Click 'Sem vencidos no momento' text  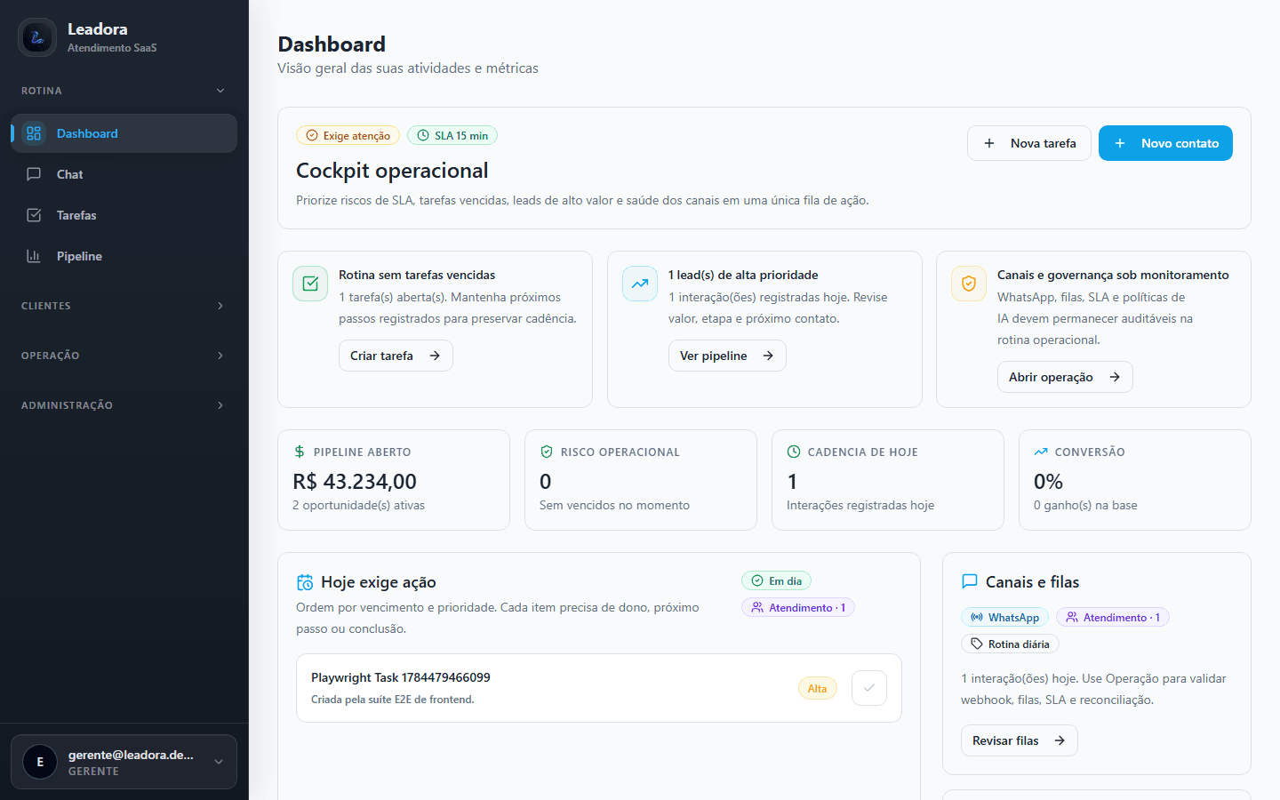[x=614, y=505]
